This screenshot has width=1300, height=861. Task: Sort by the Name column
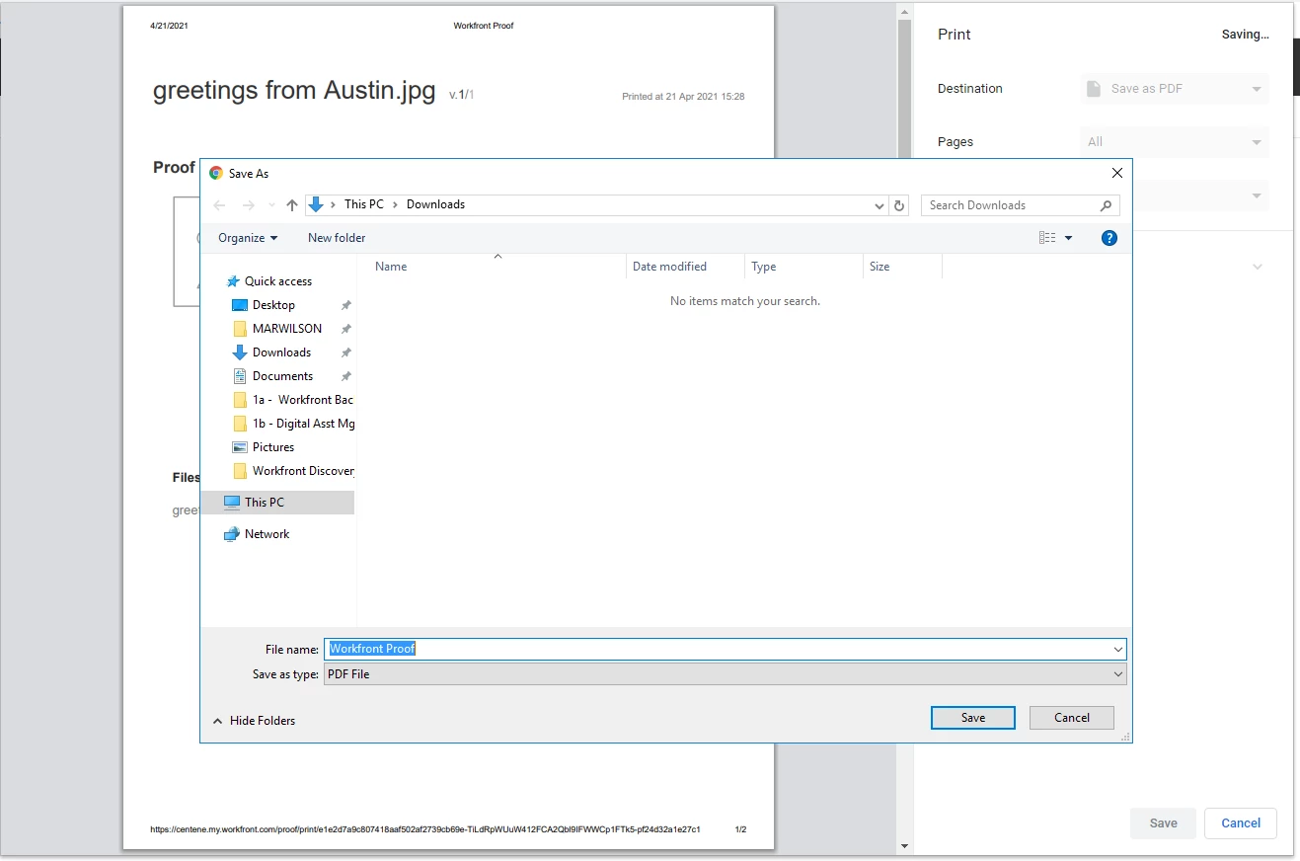click(391, 267)
